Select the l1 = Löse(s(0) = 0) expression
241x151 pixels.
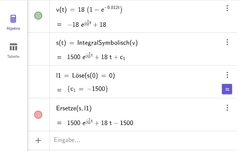click(85, 76)
